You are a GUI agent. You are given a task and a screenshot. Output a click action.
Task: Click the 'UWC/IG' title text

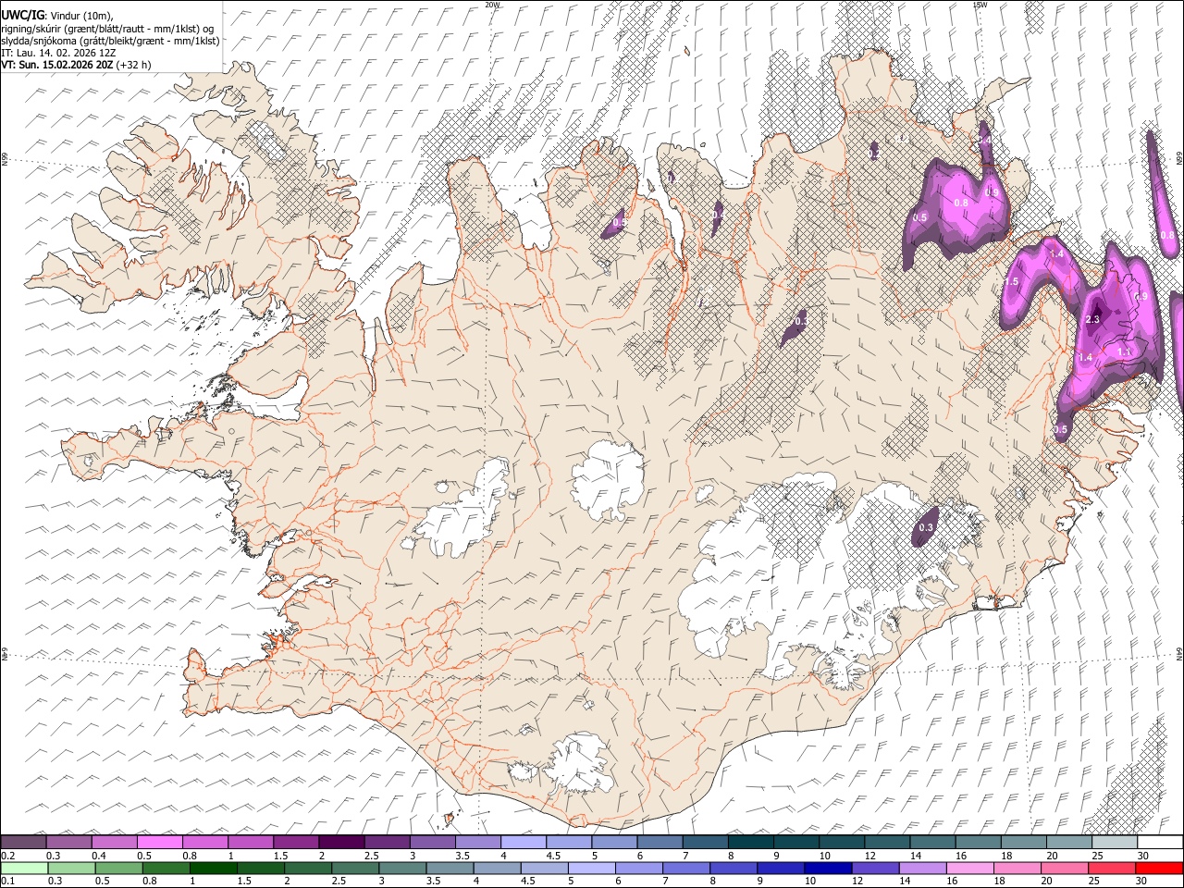[x=21, y=14]
